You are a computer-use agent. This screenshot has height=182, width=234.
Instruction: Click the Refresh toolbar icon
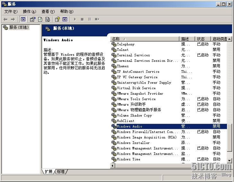pos(40,19)
